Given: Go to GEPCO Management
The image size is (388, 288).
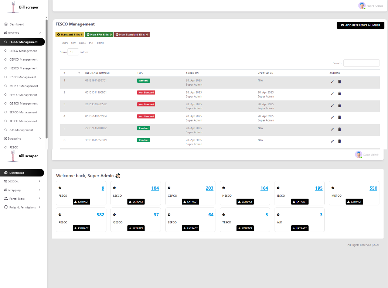Looking at the screenshot, I should pyautogui.click(x=24, y=59).
